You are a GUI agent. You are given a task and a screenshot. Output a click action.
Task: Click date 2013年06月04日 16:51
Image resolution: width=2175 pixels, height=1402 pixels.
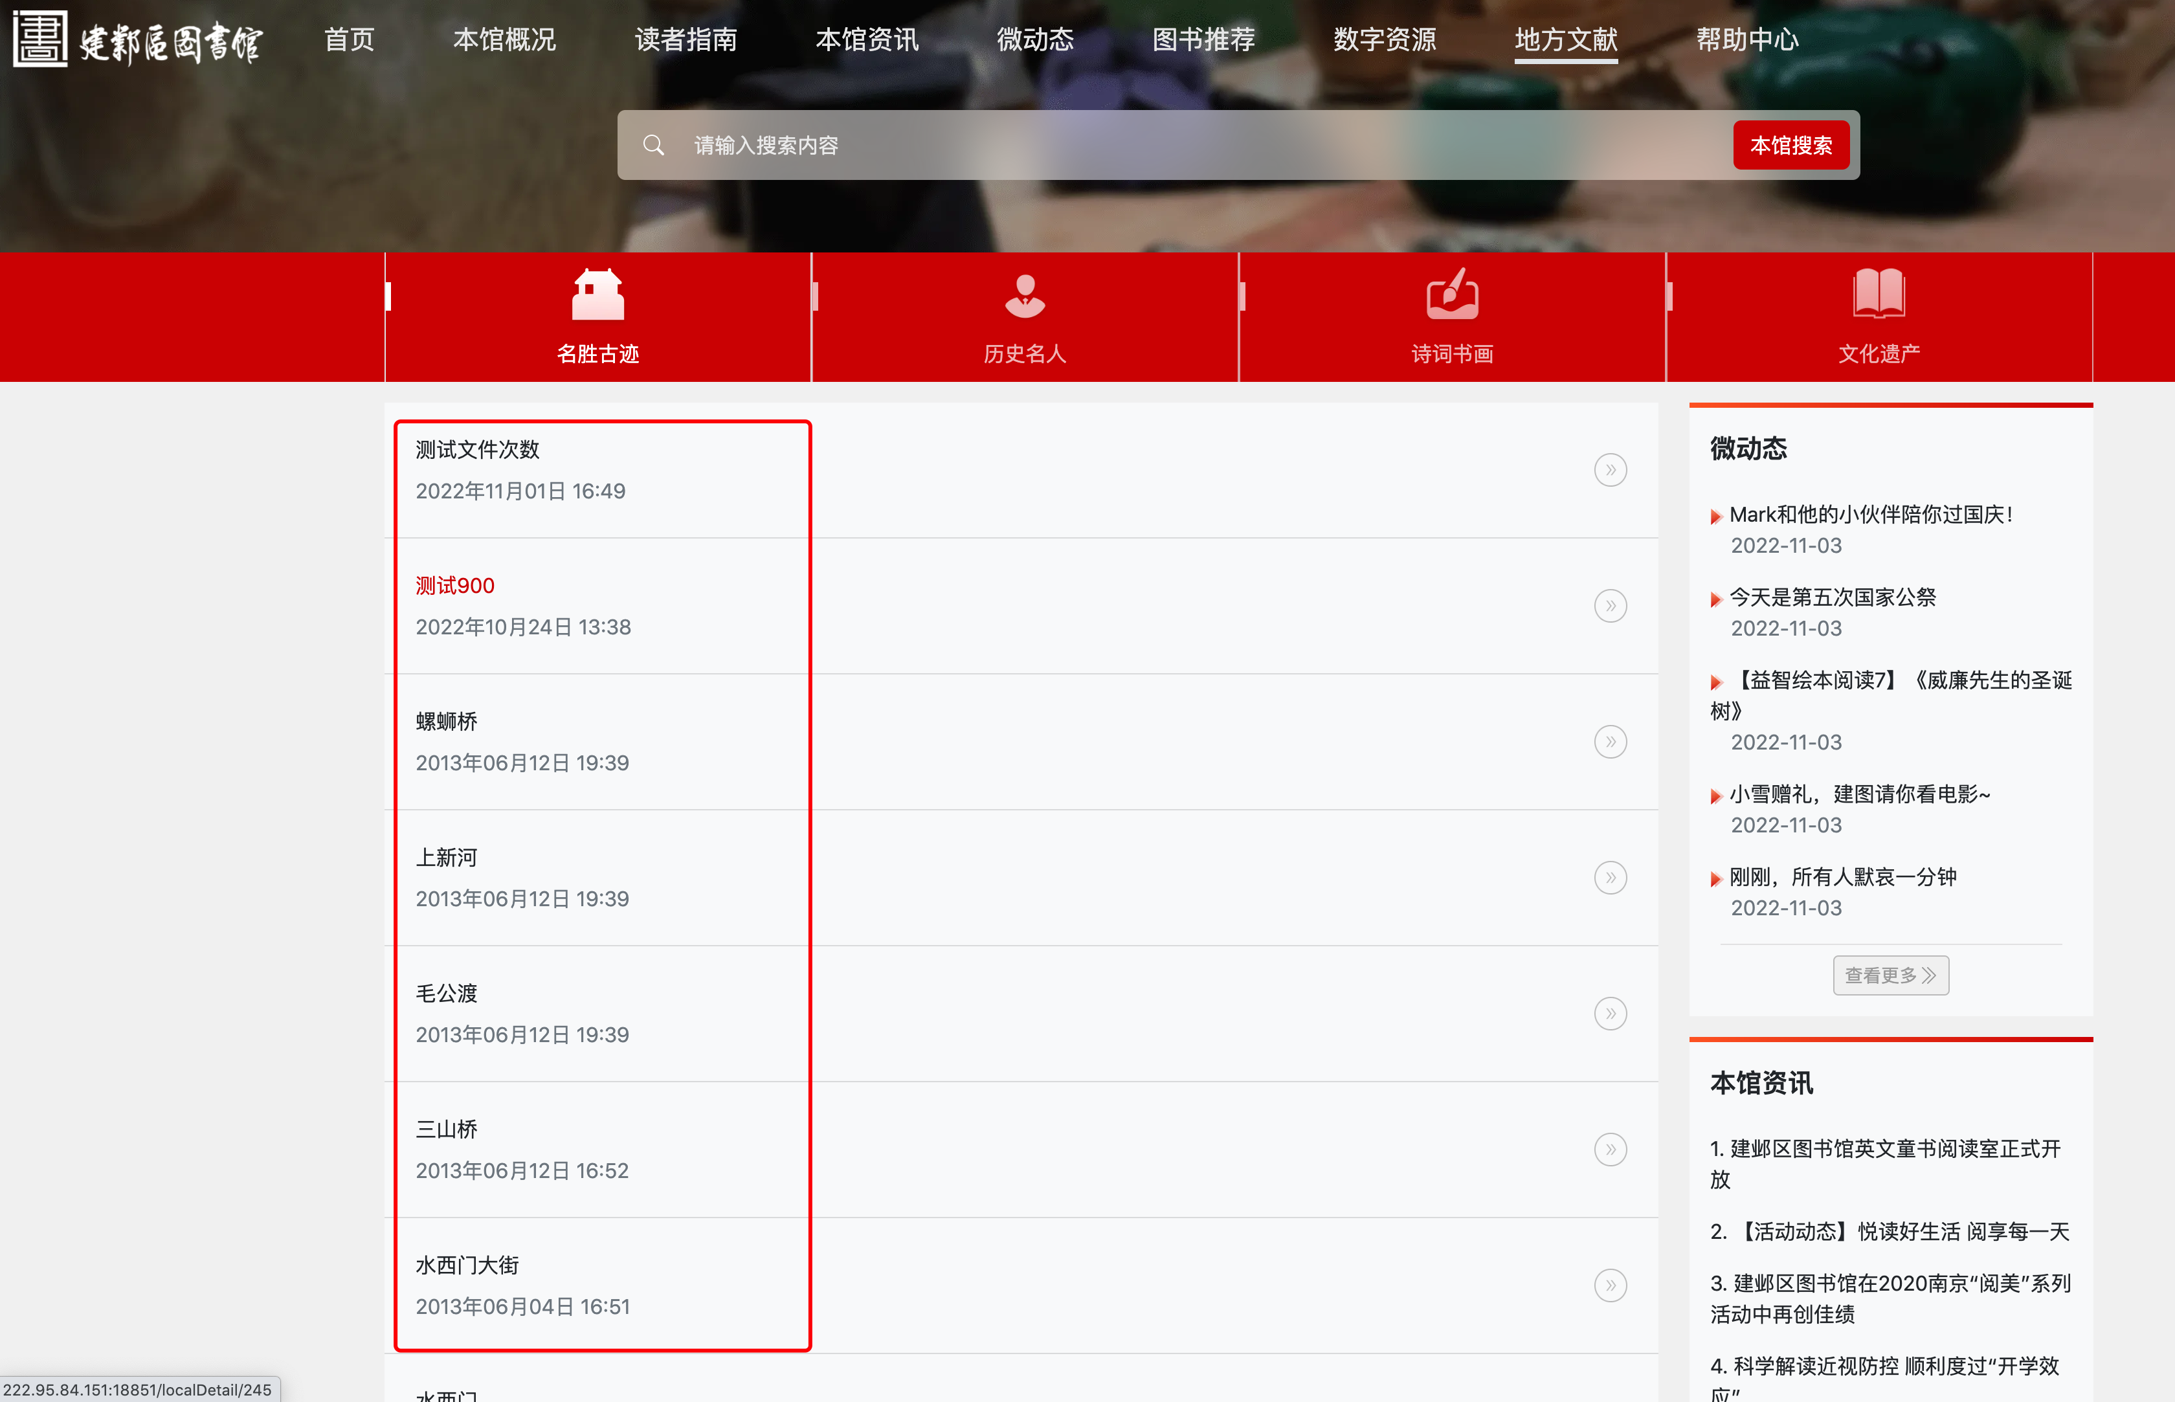tap(522, 1306)
